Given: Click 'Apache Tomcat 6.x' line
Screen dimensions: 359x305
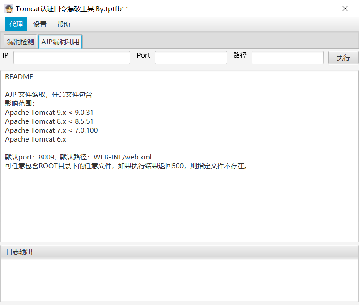Looking at the screenshot, I should click(35, 139).
